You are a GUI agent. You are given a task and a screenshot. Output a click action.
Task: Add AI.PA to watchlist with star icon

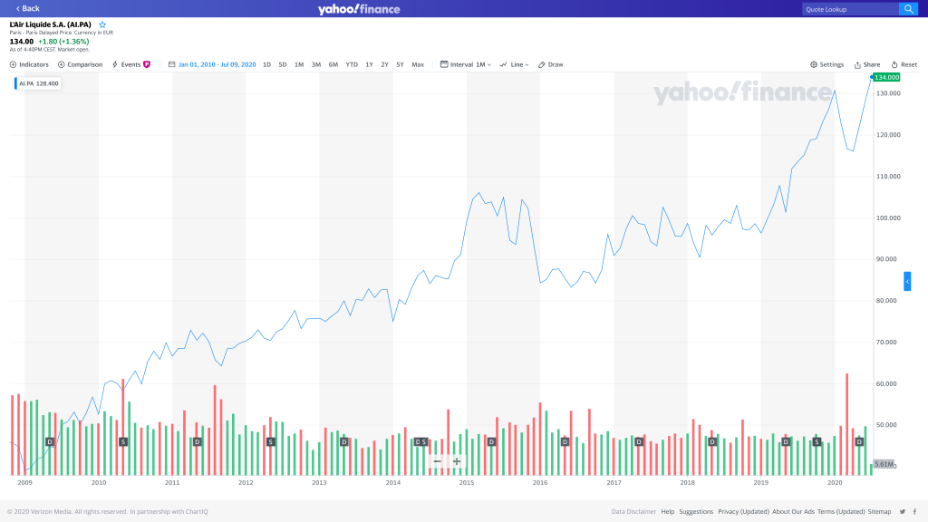click(102, 24)
